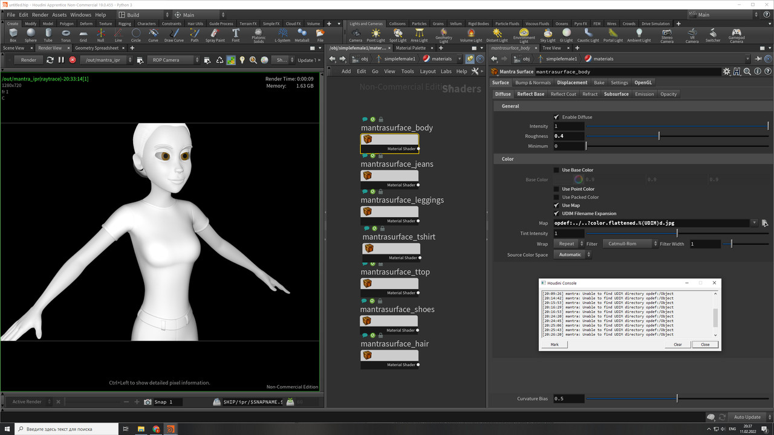Viewport: 774px width, 435px height.
Task: Stop the render with the red icon
Action: pos(73,60)
